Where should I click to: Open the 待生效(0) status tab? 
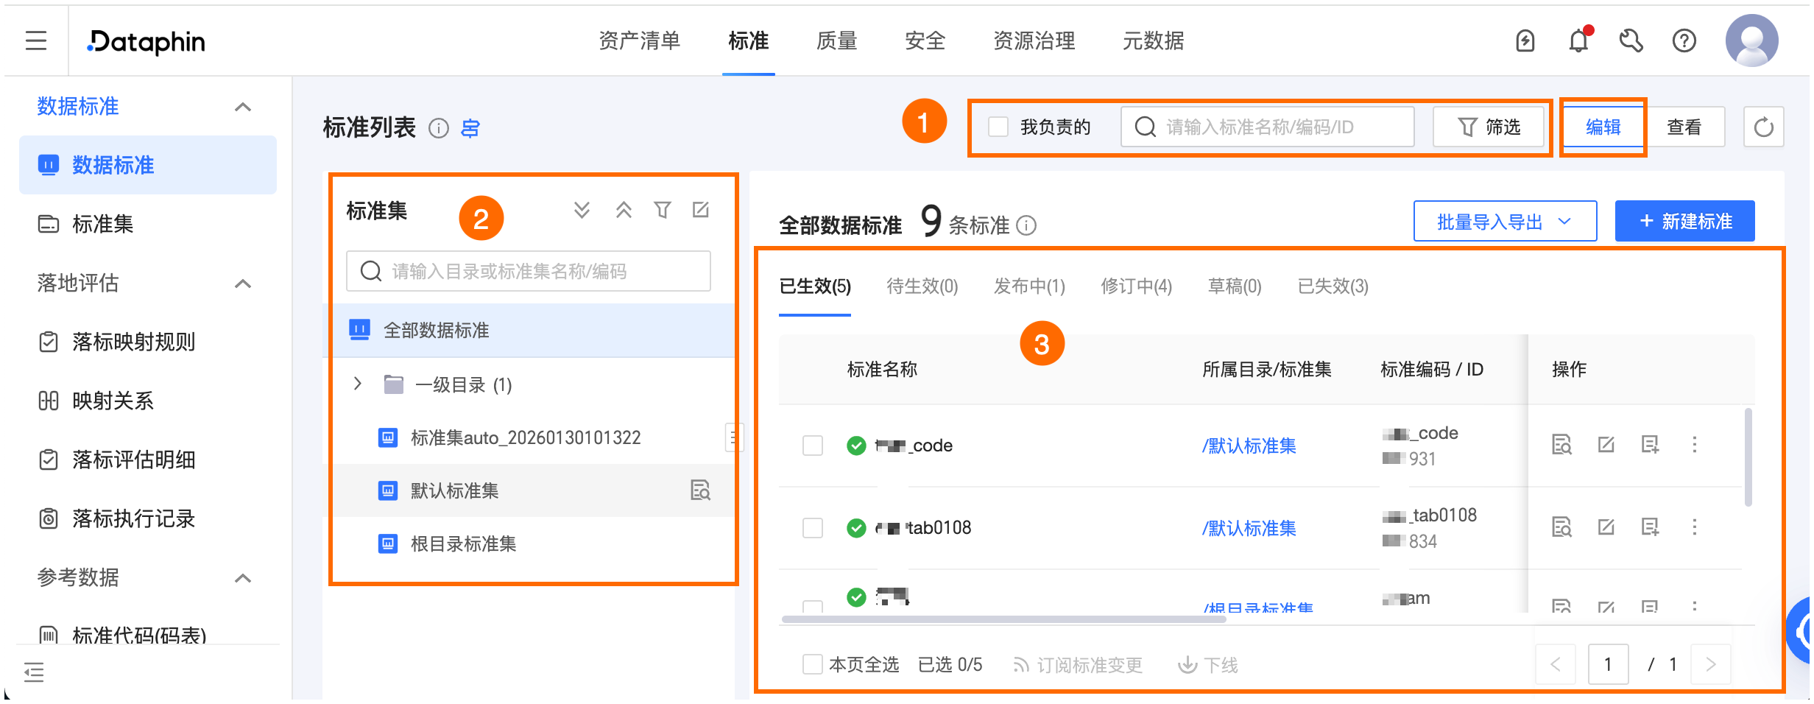pyautogui.click(x=922, y=286)
